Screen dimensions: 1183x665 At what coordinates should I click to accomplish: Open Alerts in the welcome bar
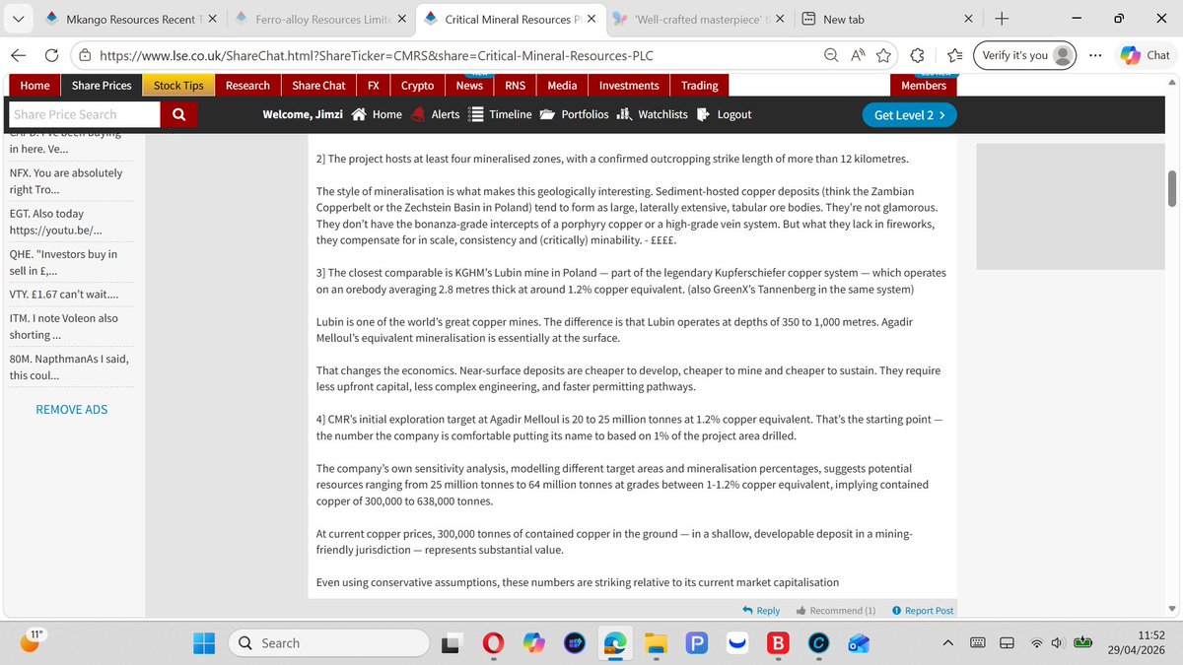click(435, 114)
